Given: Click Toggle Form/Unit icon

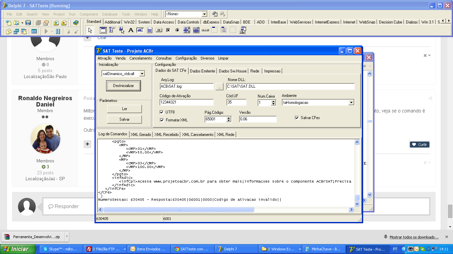Looking at the screenshot, I should pos(24,31).
